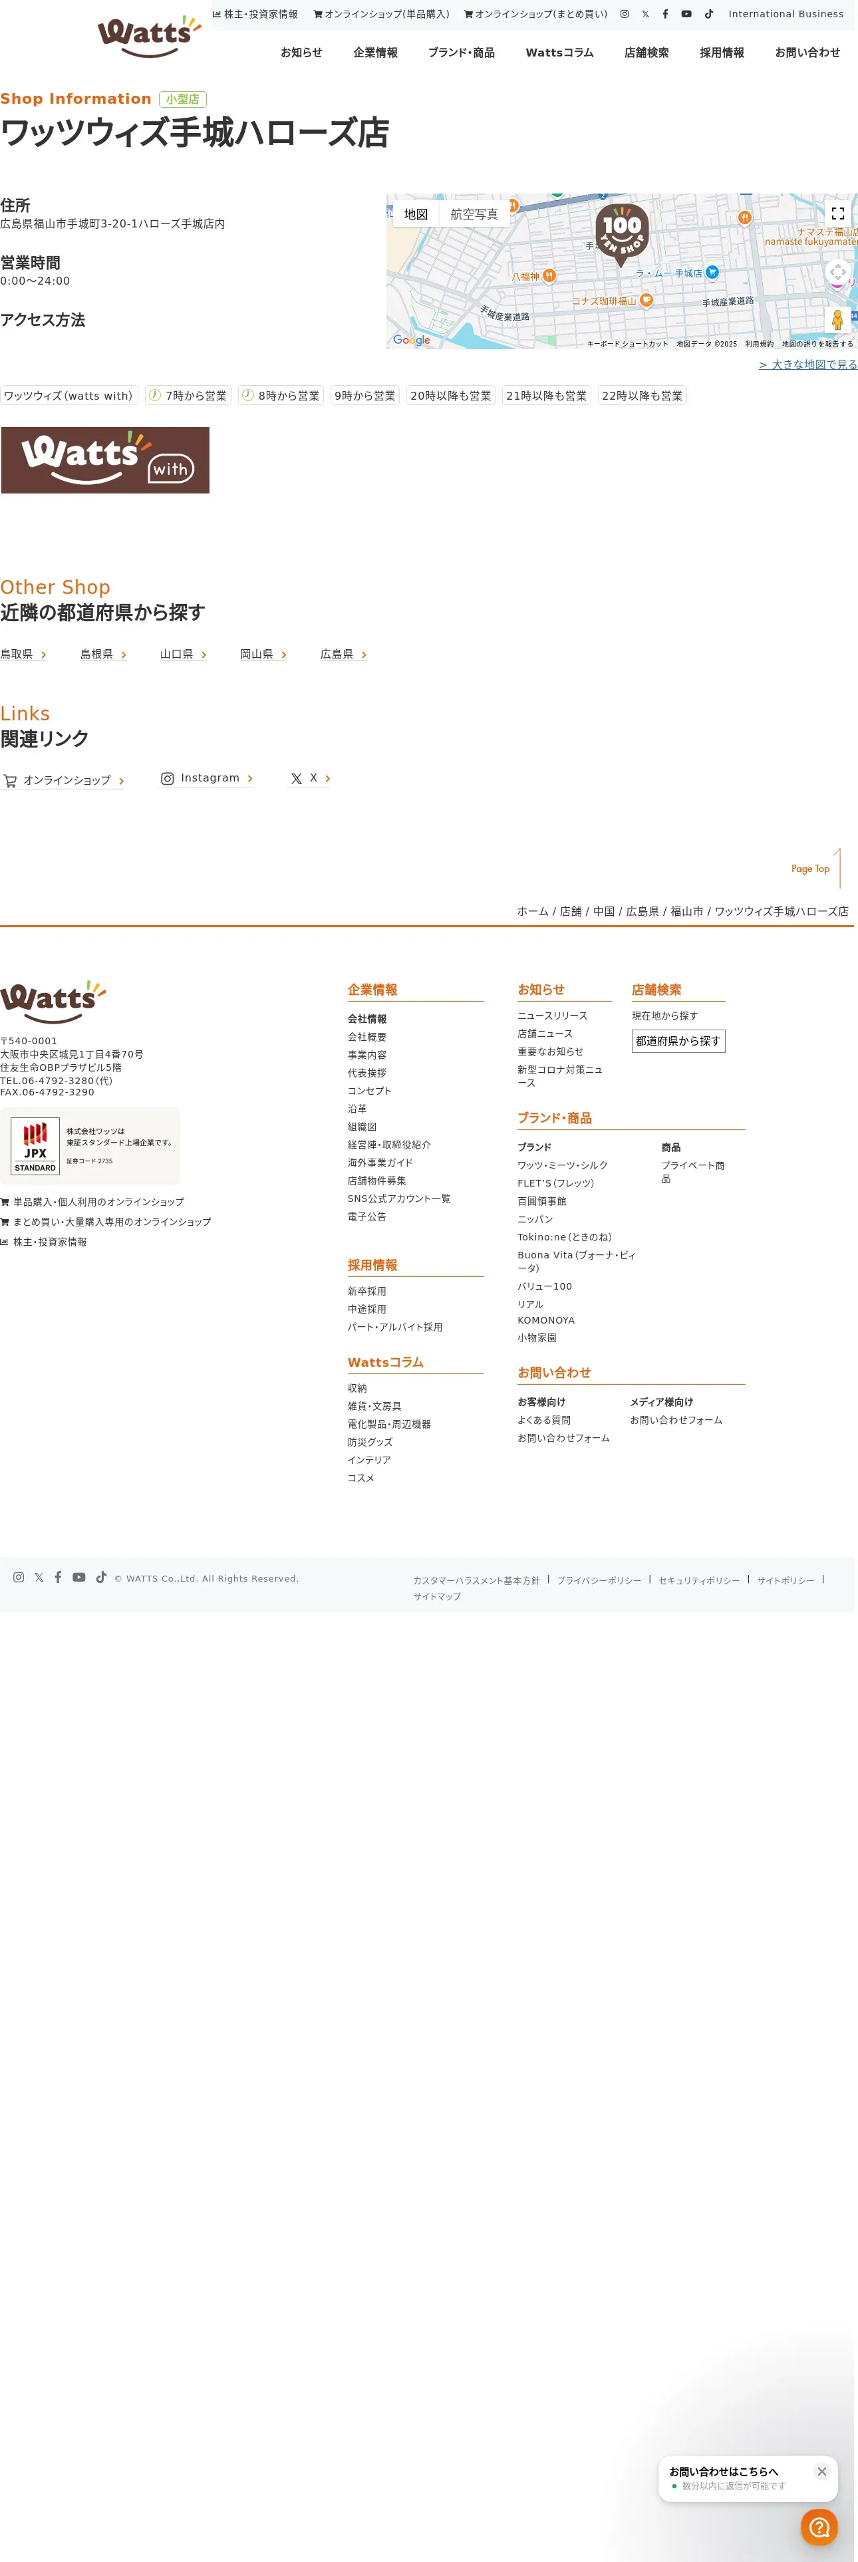The image size is (858, 2562).
Task: Select the 22時以降も営業 tag
Action: 643,395
